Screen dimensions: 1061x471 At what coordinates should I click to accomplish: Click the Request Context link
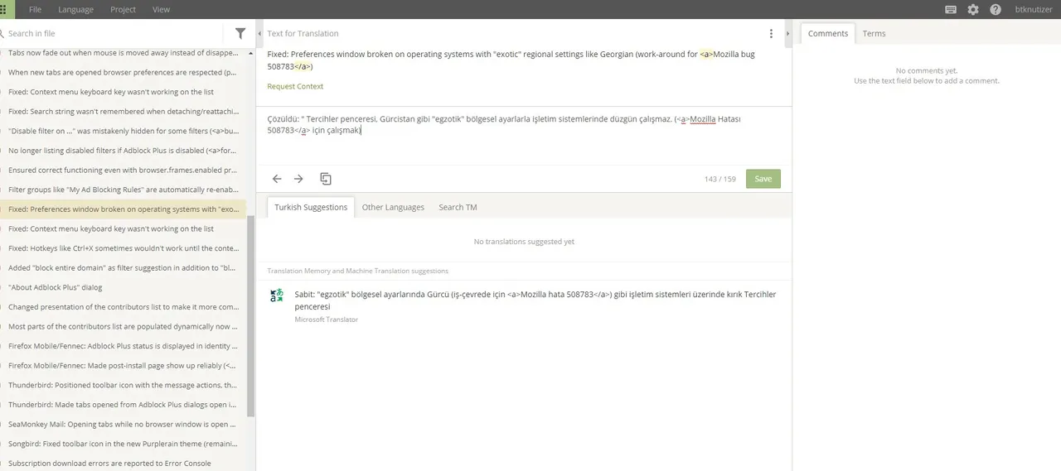295,86
